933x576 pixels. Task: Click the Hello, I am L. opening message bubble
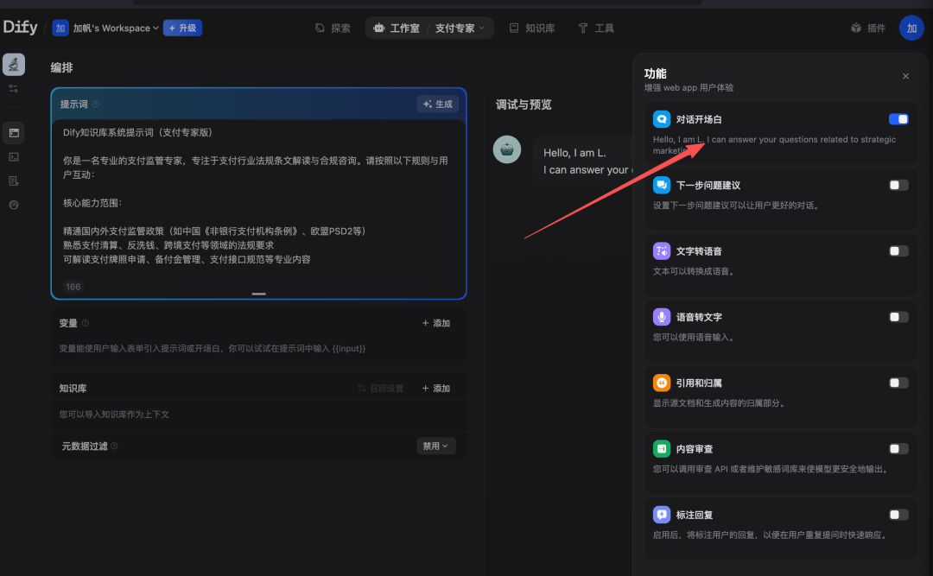584,161
